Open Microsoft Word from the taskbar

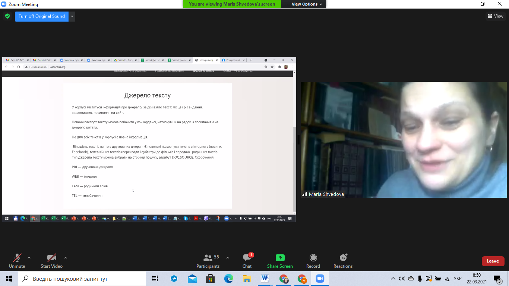coord(265,279)
